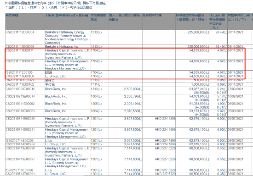Screen dimensions: 253x176
Task: Open form serial CS20211111E00113
Action: click(x=20, y=61)
